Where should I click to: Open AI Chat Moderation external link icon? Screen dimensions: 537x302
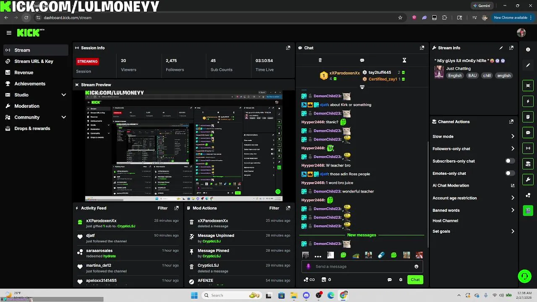512,185
